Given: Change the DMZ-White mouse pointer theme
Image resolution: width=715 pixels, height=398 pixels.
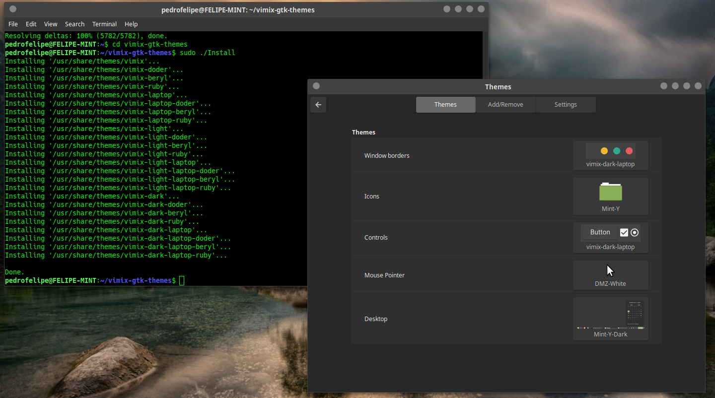Looking at the screenshot, I should tap(610, 275).
